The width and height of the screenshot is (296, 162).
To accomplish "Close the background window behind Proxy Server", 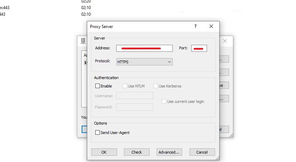I will [225, 41].
